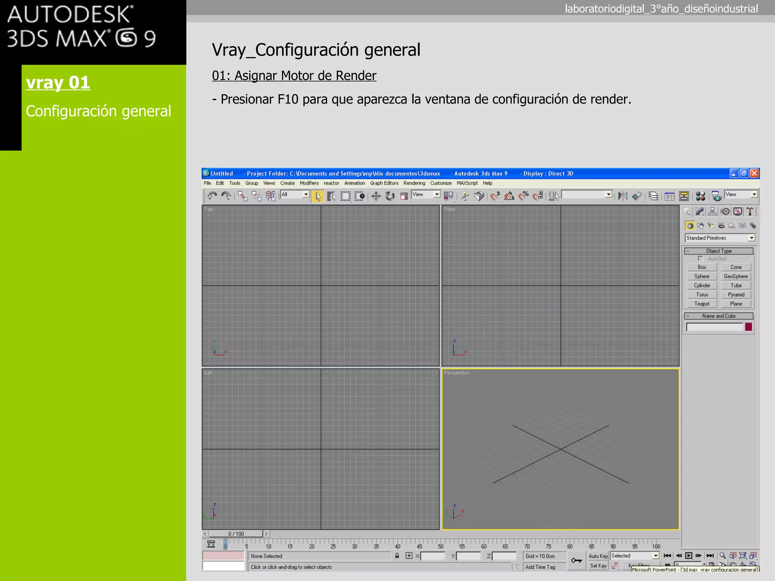
Task: Switch to the Hierarchy panel tab
Action: (x=713, y=212)
